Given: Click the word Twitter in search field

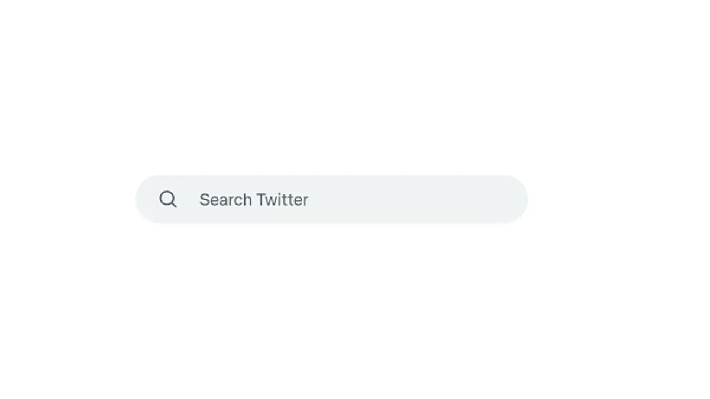Looking at the screenshot, I should tap(282, 200).
